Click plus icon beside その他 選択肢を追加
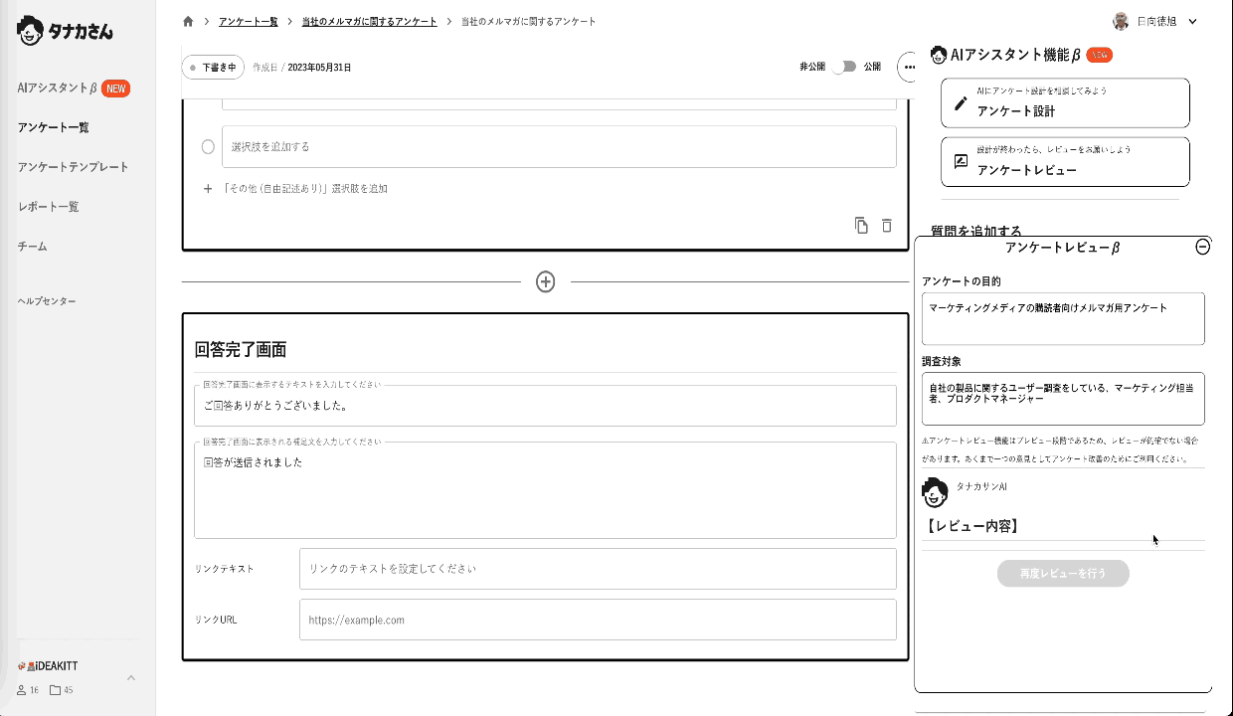1233x716 pixels. click(208, 188)
